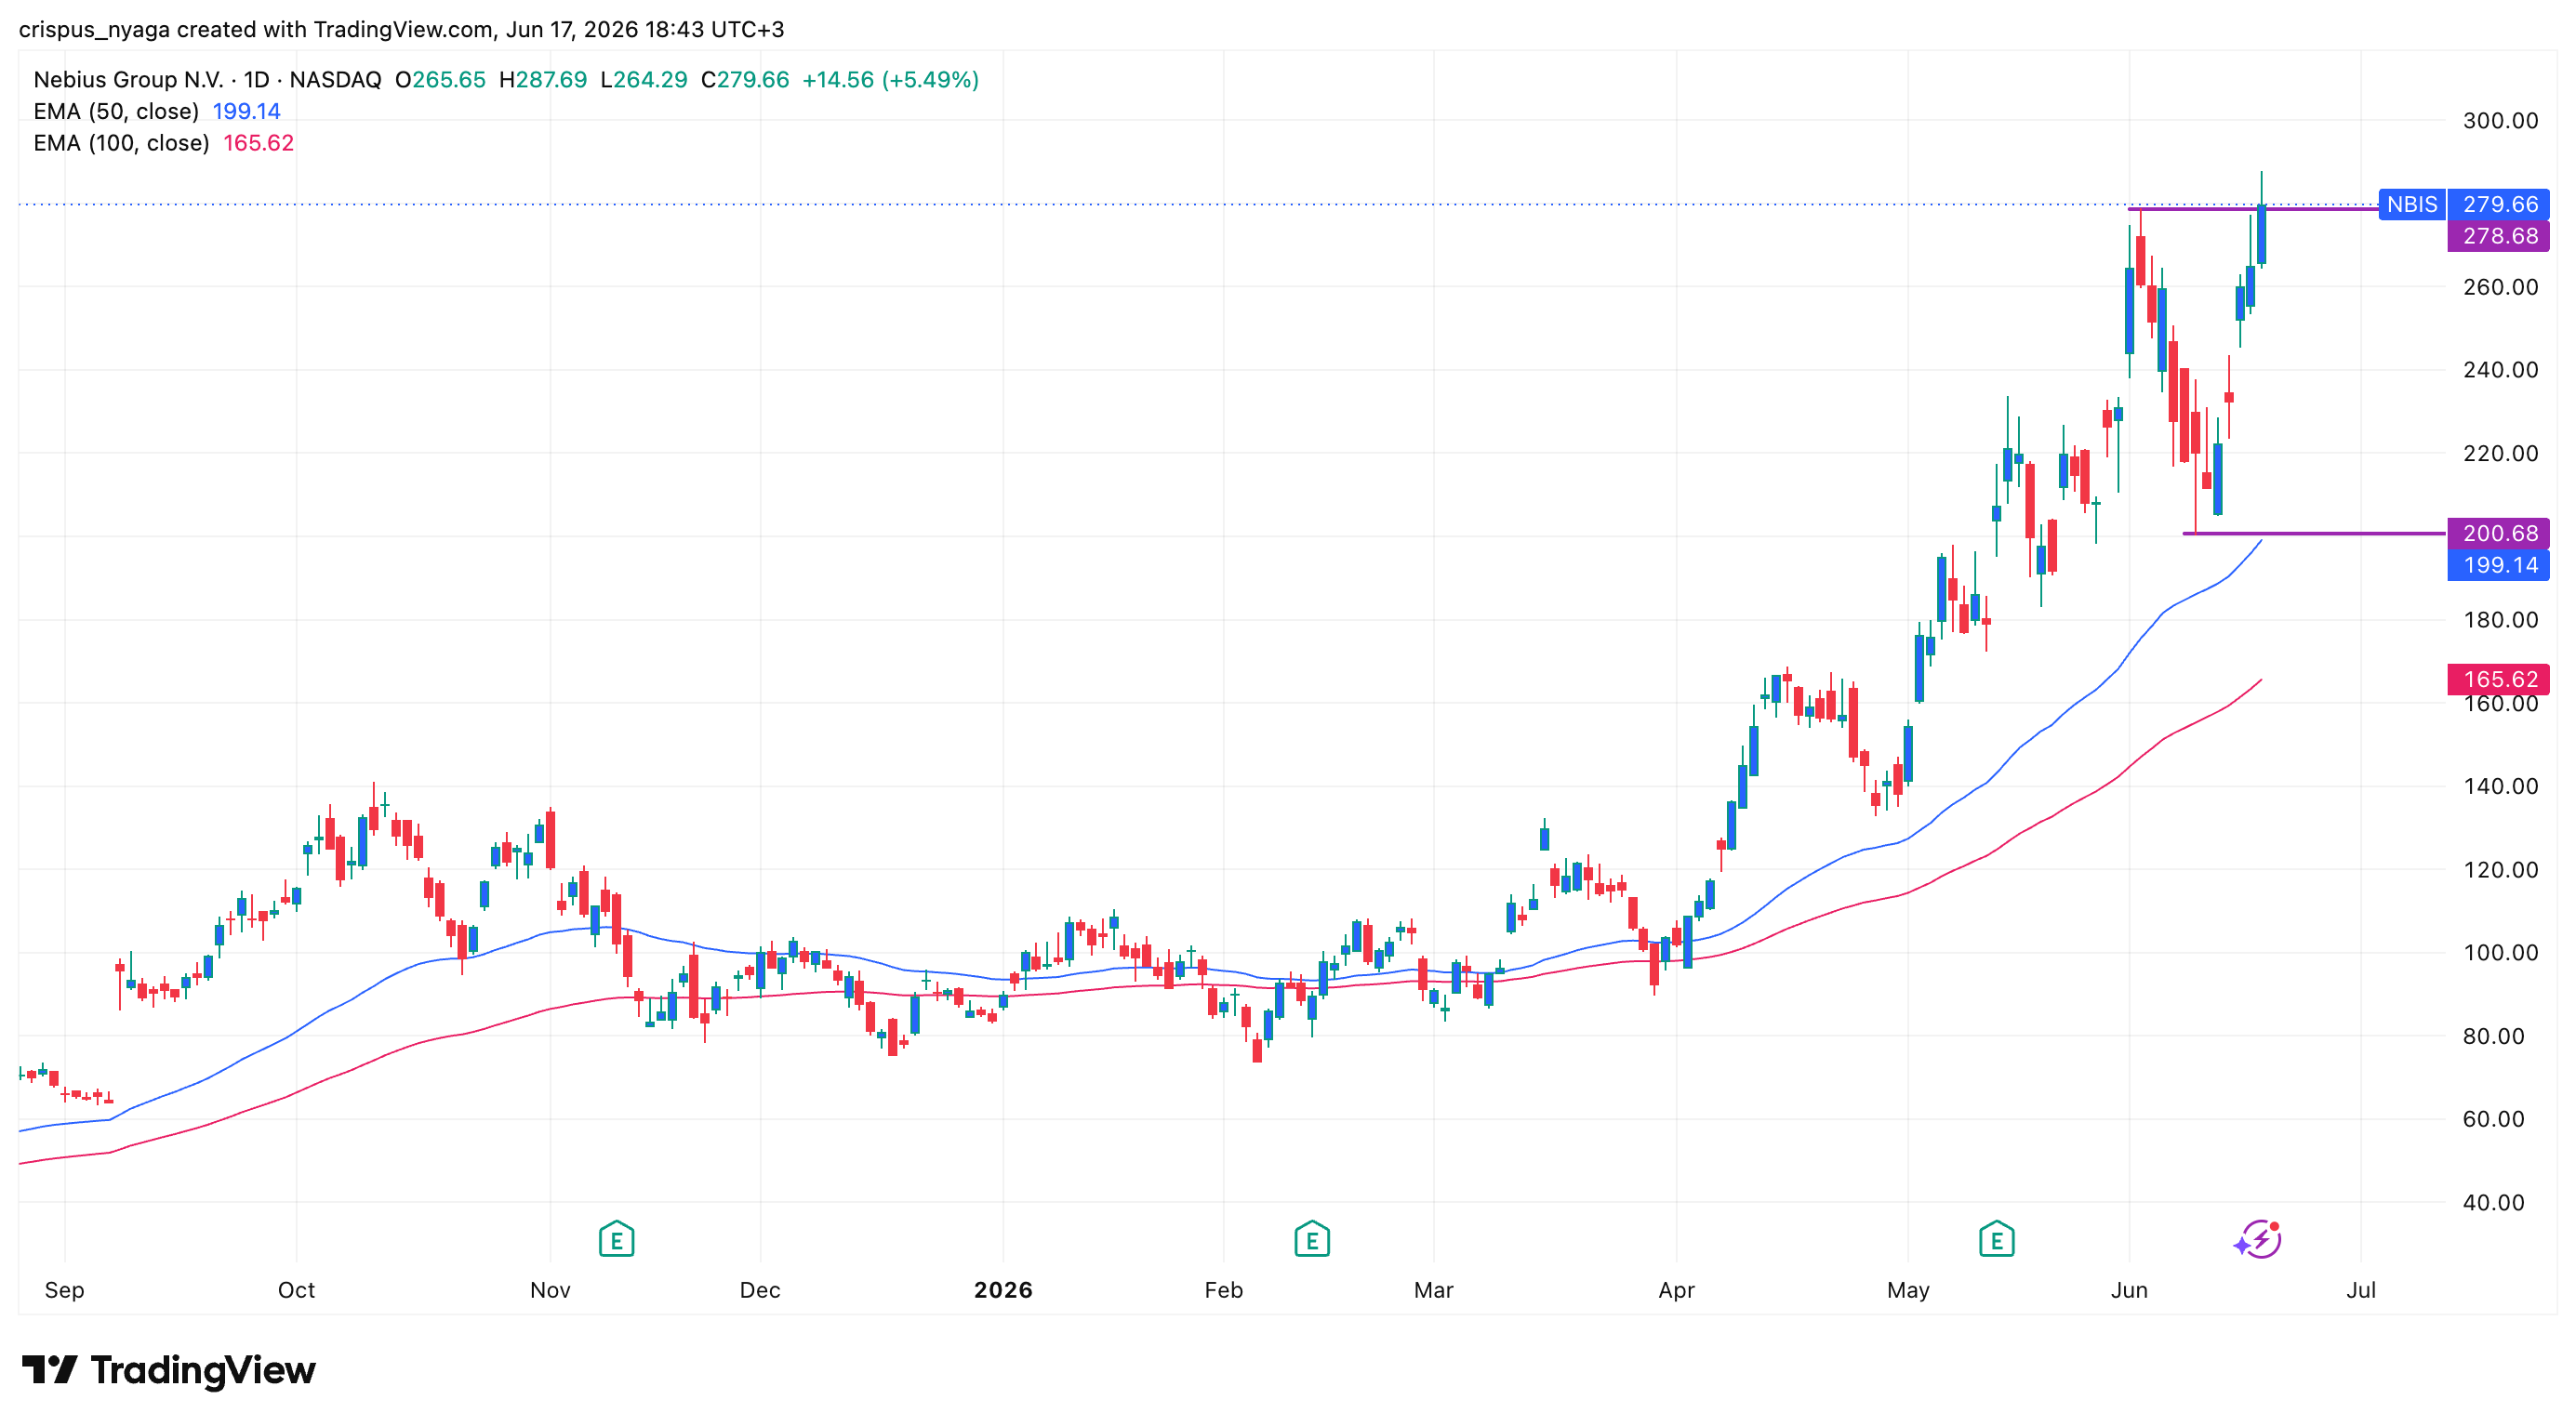Click the May earnings 'E' marker
Viewport: 2576px width, 1426px height.
click(1996, 1239)
